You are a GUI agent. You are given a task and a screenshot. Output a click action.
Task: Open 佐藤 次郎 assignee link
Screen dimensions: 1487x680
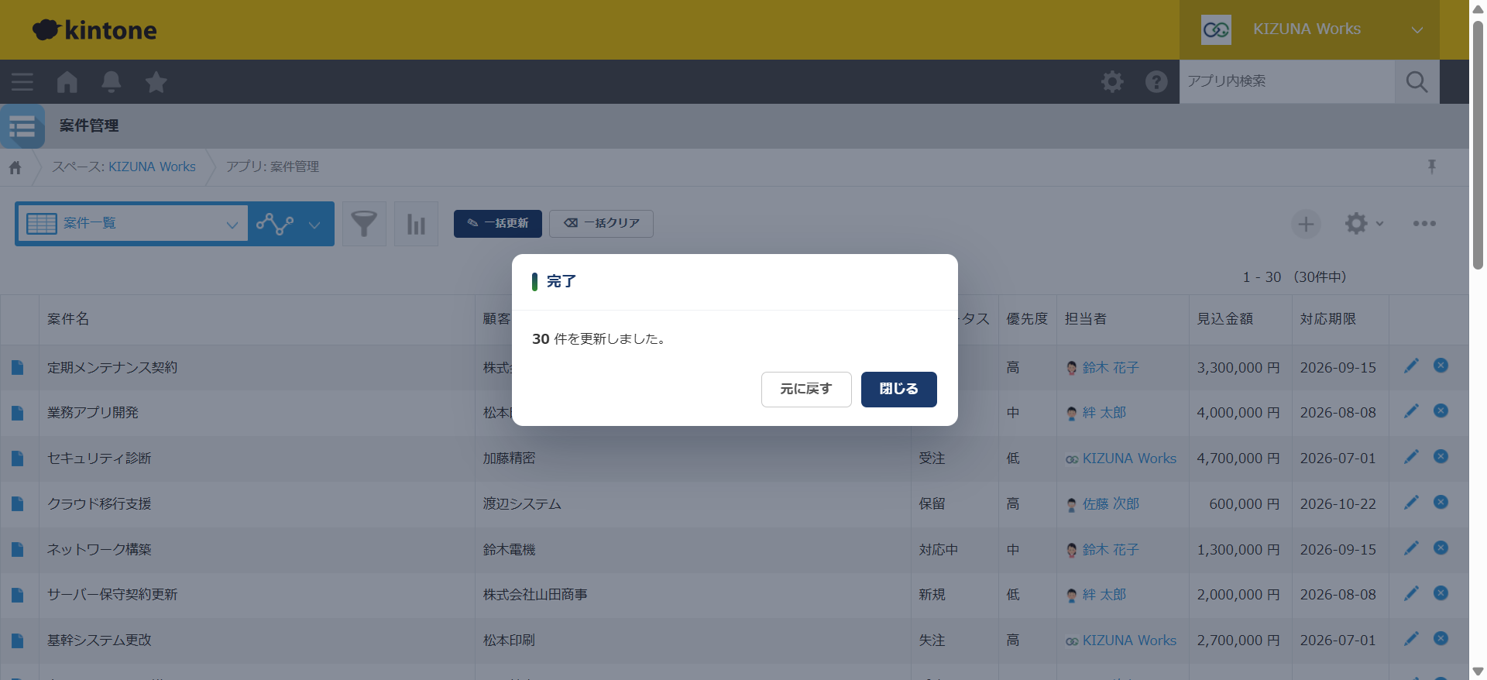[1111, 504]
